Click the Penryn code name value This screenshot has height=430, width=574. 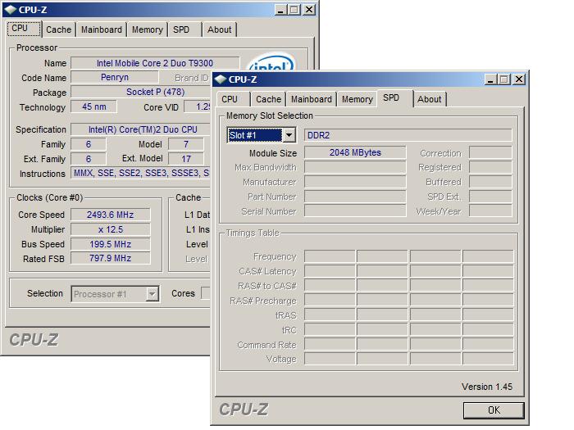pyautogui.click(x=115, y=77)
